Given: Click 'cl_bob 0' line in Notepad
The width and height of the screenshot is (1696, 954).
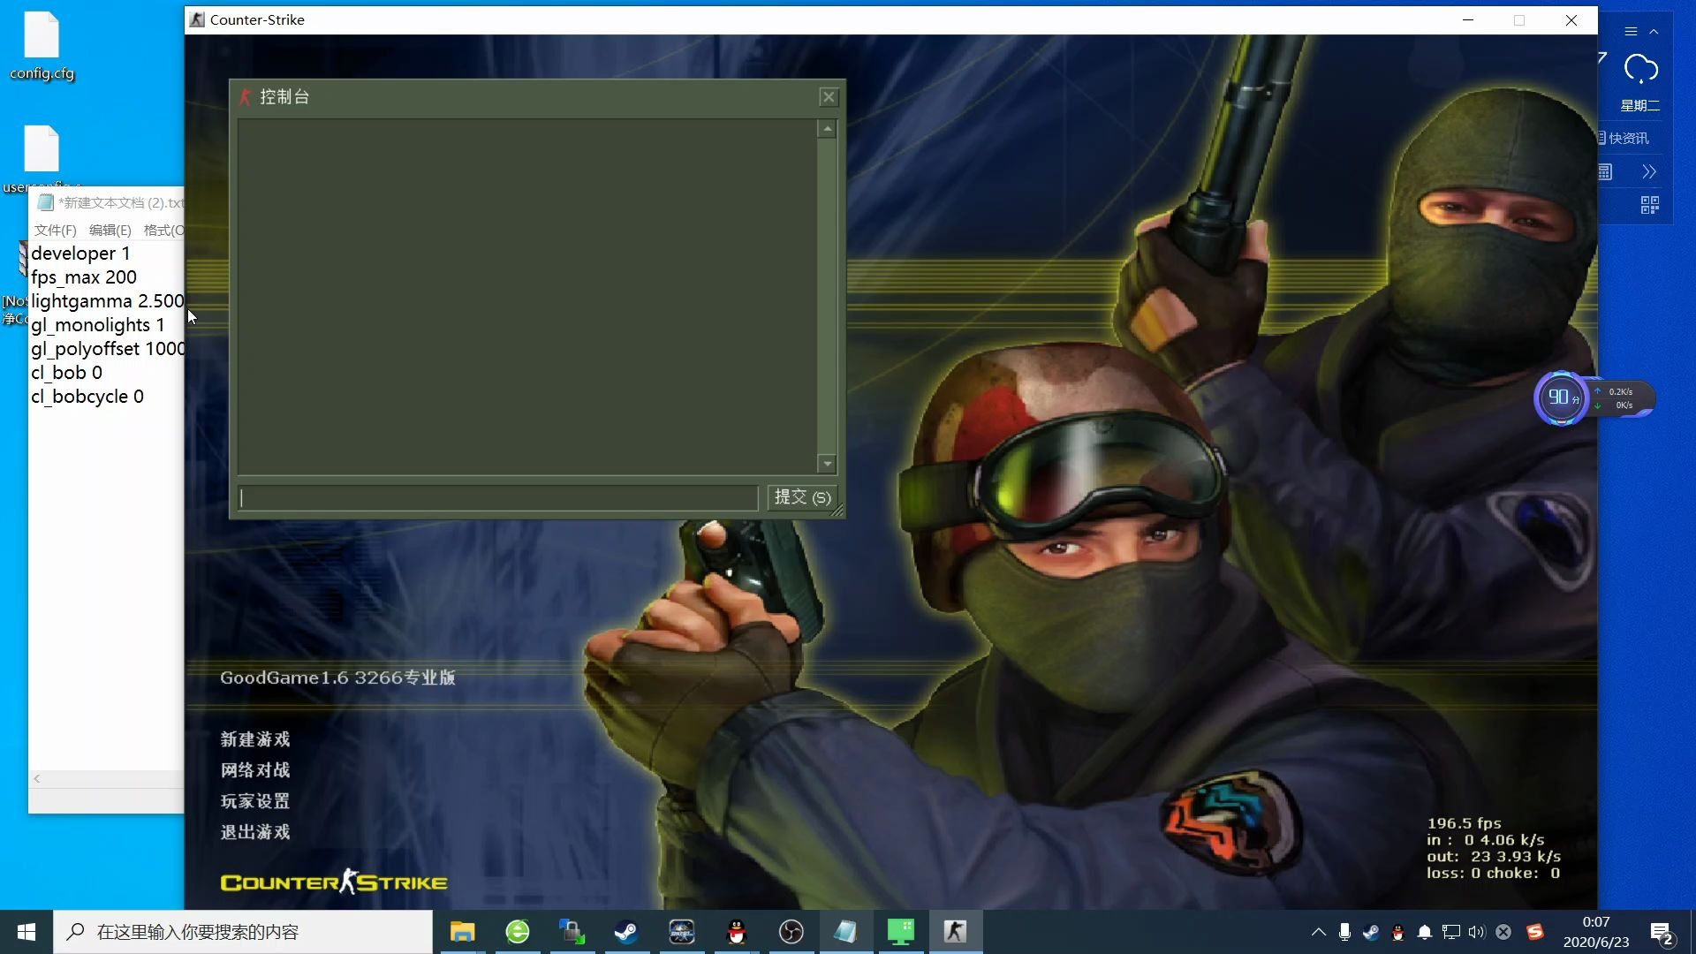Looking at the screenshot, I should click(x=66, y=373).
